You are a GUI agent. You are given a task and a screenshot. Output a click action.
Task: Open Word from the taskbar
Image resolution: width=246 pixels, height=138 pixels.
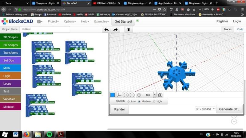[x=16, y=134]
